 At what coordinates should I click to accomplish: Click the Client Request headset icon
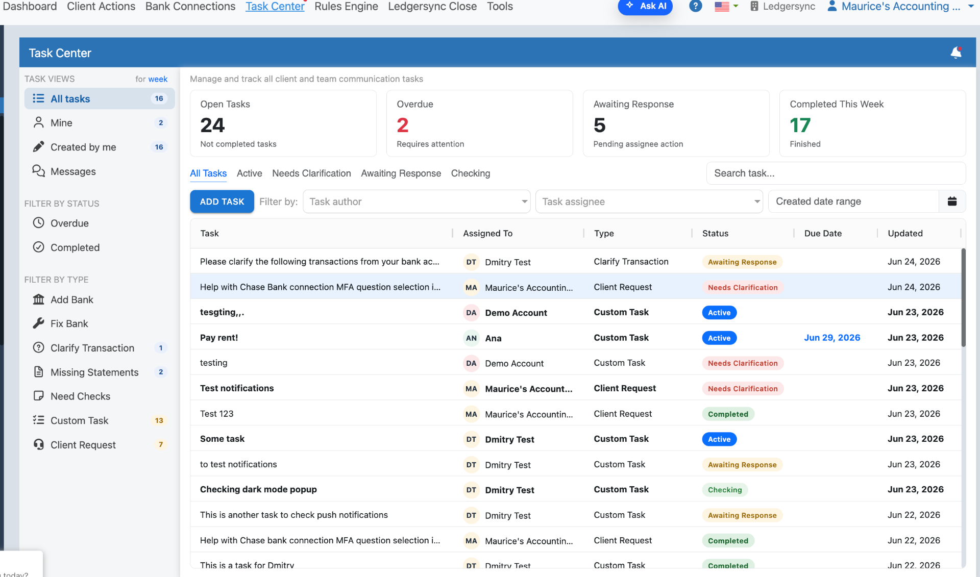click(38, 444)
